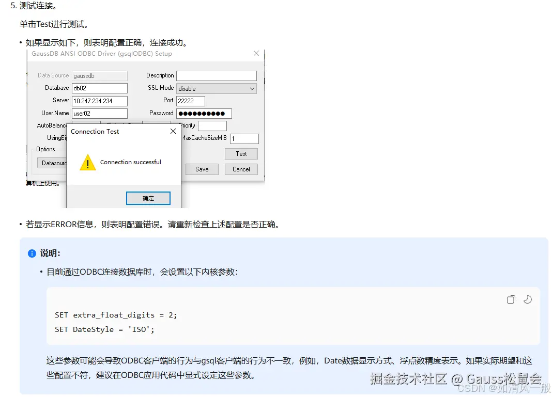Toggle dark mode with the moon icon
This screenshot has height=397, width=553.
point(527,299)
